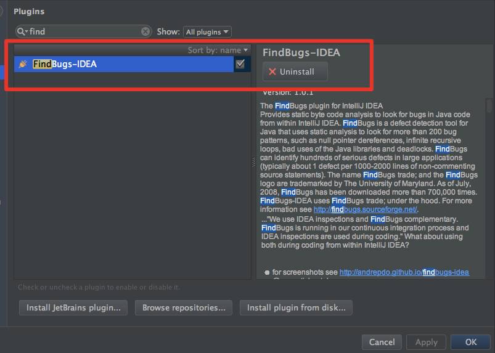This screenshot has height=353, width=495.
Task: Open andrepdo.github.io findbugs-idea link
Action: (x=404, y=272)
